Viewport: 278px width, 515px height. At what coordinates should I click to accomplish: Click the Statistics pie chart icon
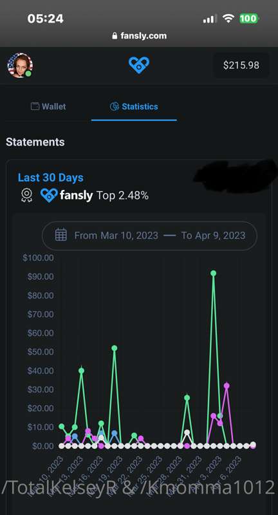114,106
